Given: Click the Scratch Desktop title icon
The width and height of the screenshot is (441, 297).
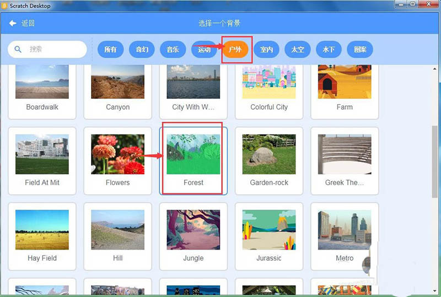Looking at the screenshot, I should click(4, 6).
